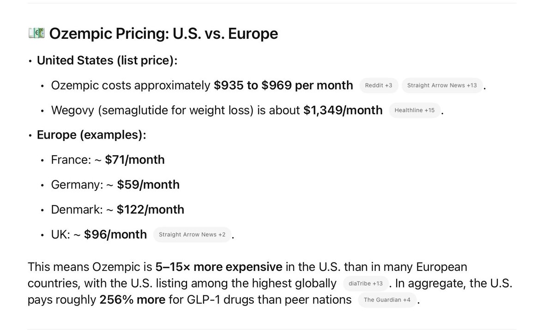Open the Straight Arrow News +13 citation
The width and height of the screenshot is (554, 330).
pyautogui.click(x=442, y=86)
